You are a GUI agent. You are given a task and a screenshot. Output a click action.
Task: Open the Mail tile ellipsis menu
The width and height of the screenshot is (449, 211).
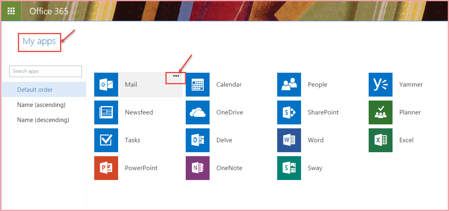[176, 76]
